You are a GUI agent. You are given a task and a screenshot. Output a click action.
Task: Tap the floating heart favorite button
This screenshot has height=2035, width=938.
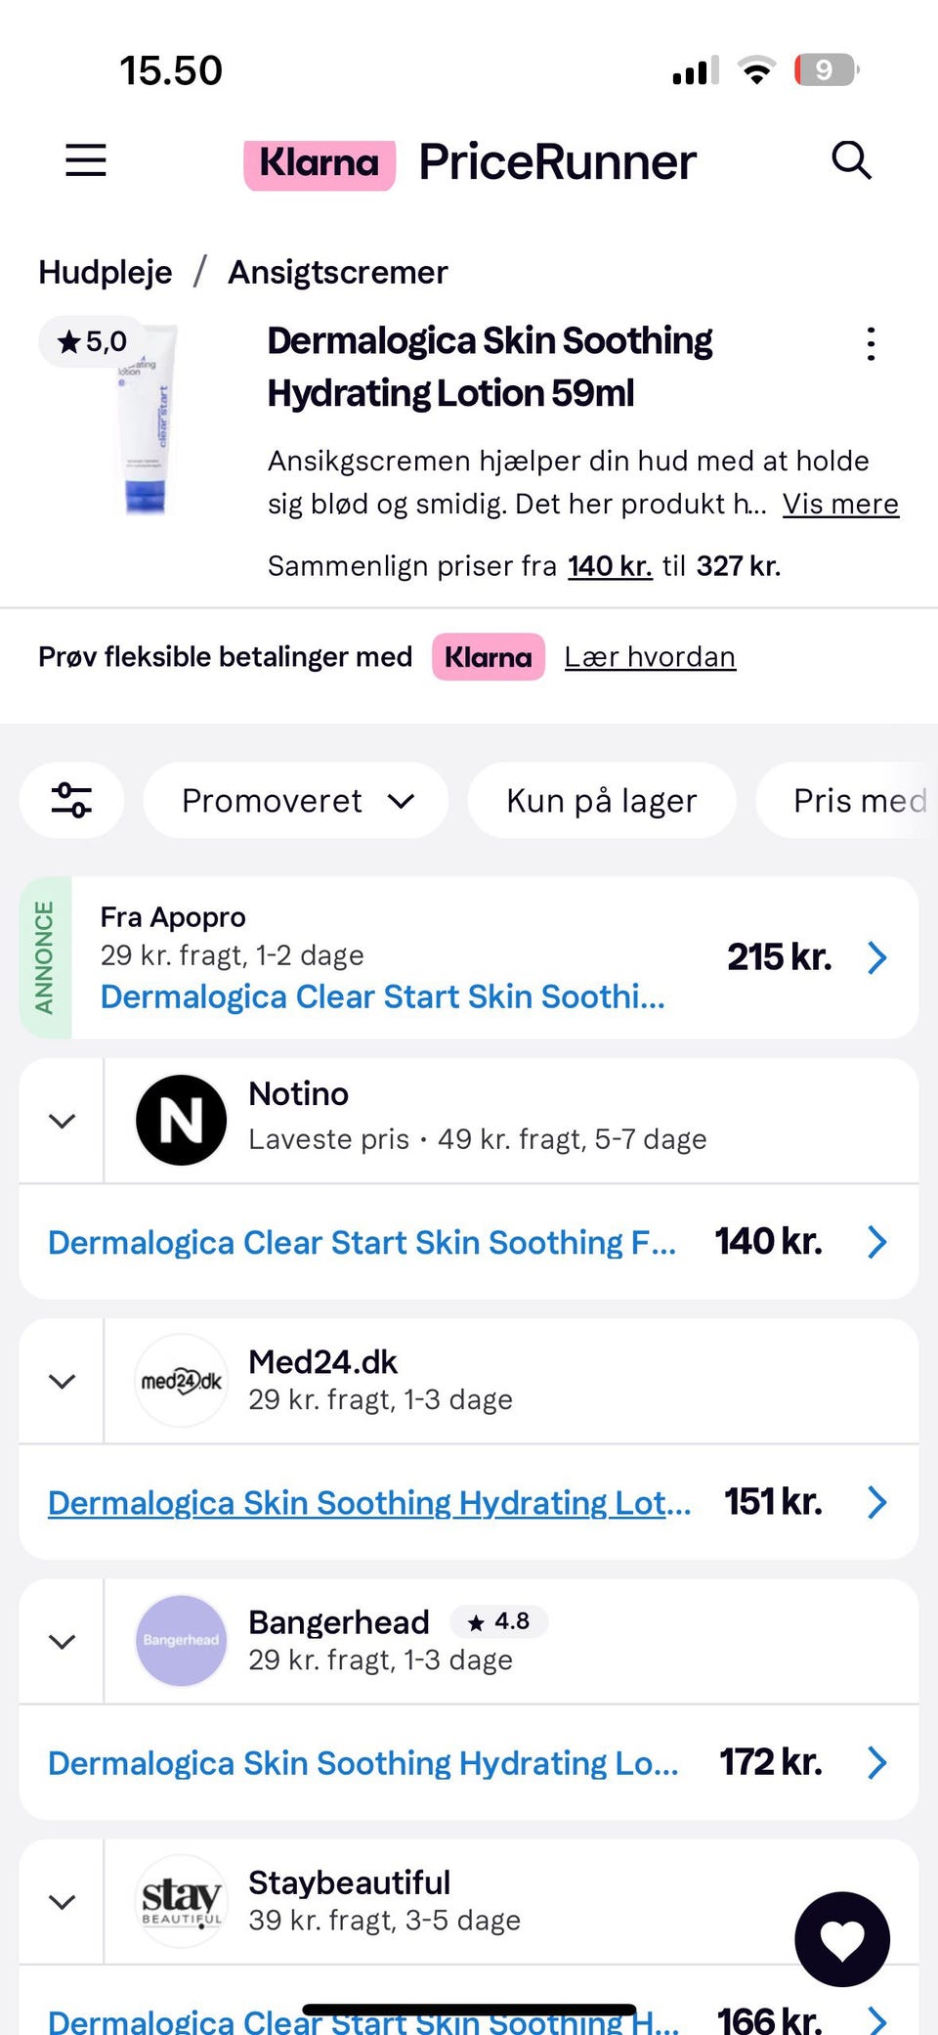(842, 1938)
